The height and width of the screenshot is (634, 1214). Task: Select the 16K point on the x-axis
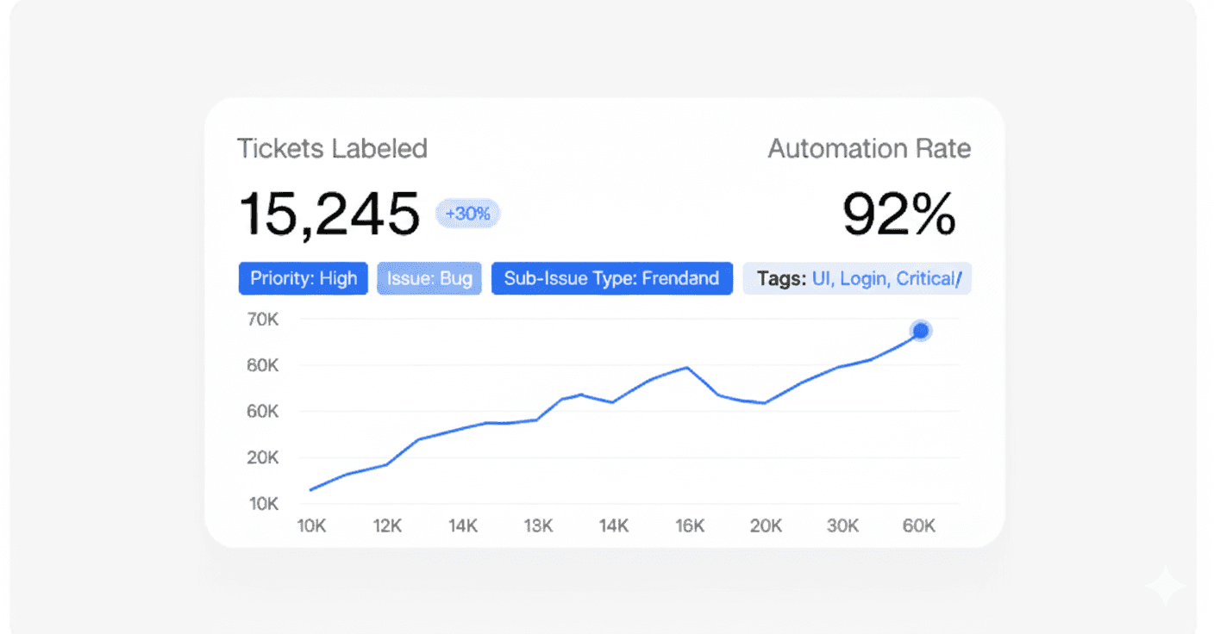[x=690, y=525]
